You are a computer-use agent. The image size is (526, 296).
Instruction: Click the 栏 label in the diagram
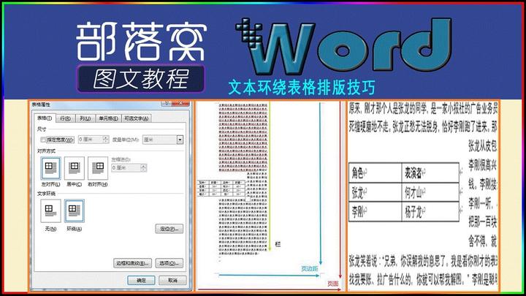[278, 244]
